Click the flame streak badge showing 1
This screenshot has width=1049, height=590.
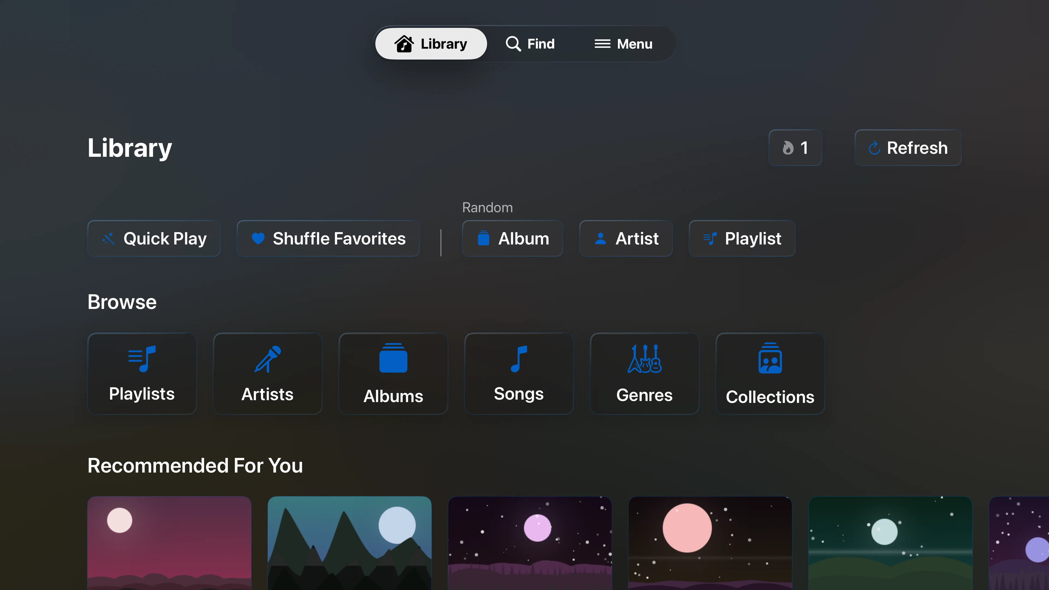point(794,148)
